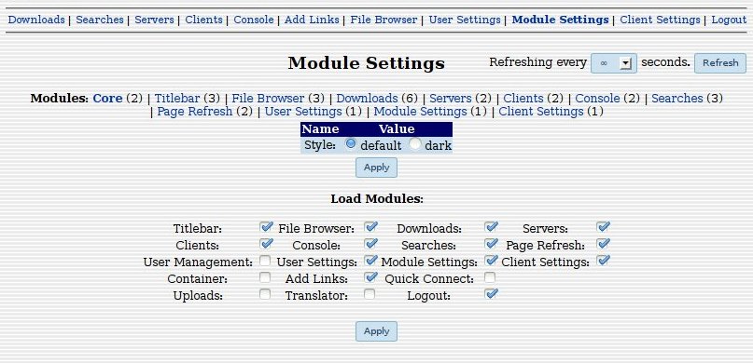Open Client Settings link in Modules list
The image size is (753, 363).
(x=541, y=112)
